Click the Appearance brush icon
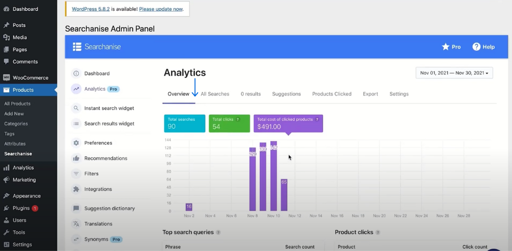This screenshot has width=512, height=251. [x=6, y=196]
